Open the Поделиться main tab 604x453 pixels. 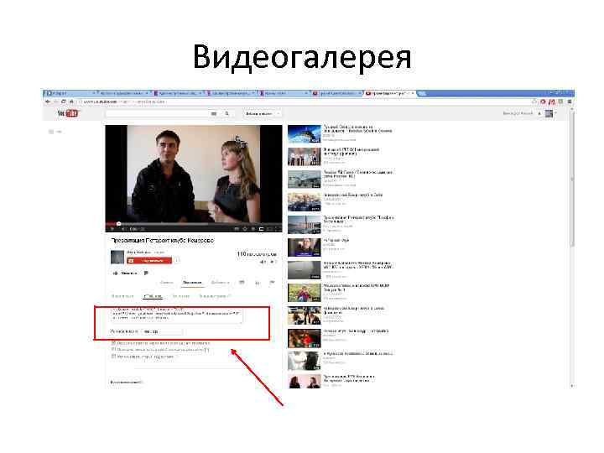coord(192,283)
